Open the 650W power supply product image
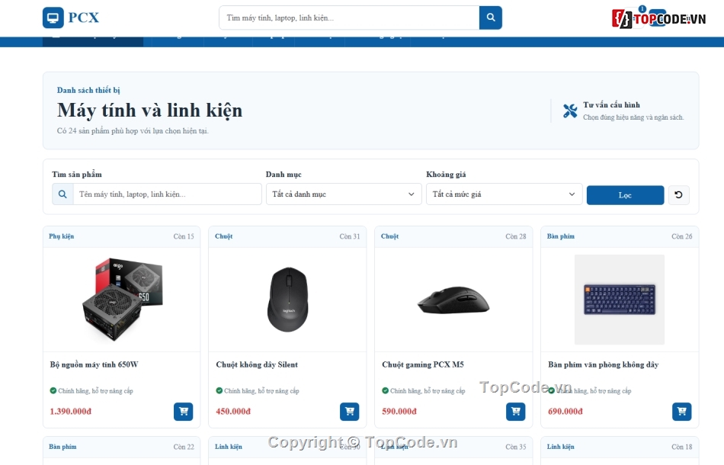Screen dimensions: 724x465 click(123, 300)
